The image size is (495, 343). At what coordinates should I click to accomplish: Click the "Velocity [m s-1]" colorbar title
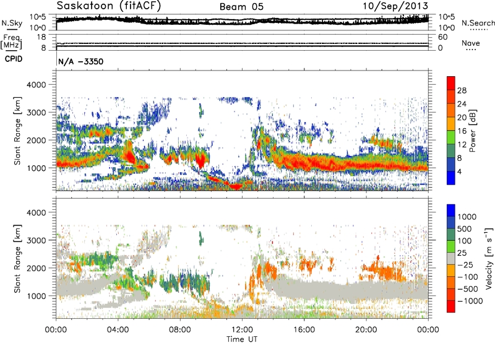[x=489, y=259]
